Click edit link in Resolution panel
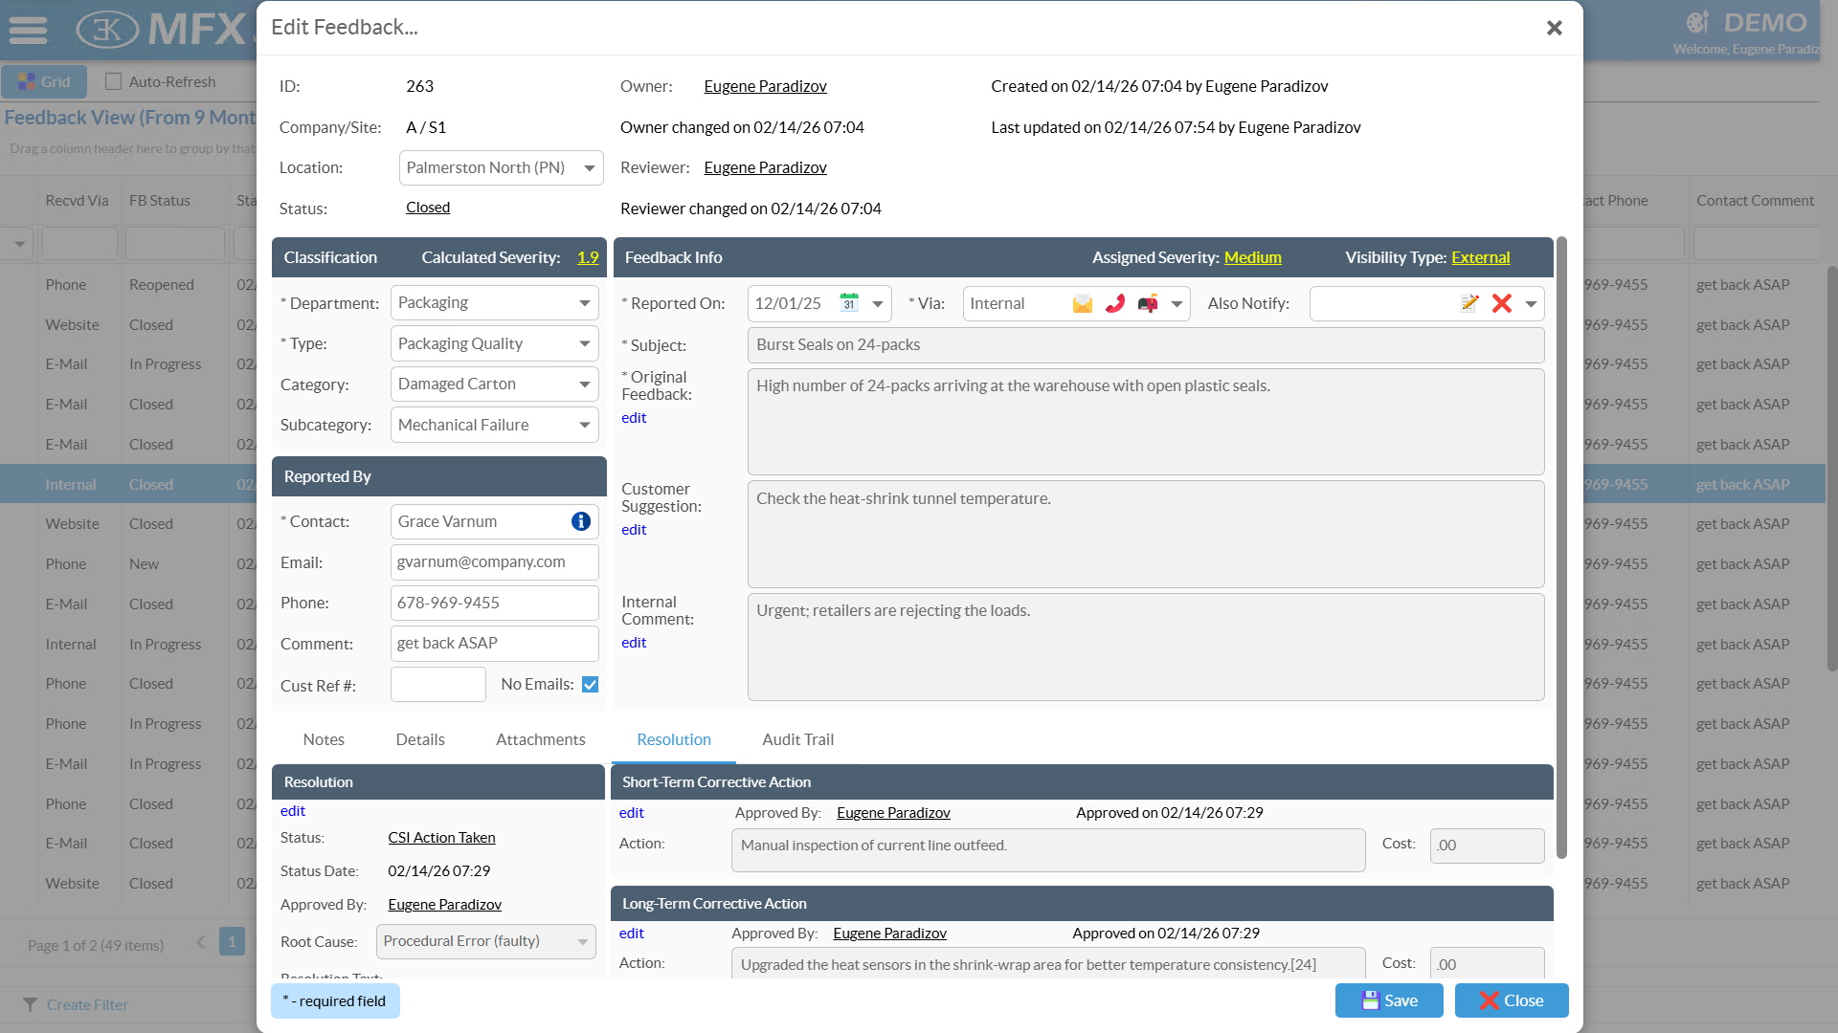This screenshot has width=1838, height=1033. coord(293,811)
